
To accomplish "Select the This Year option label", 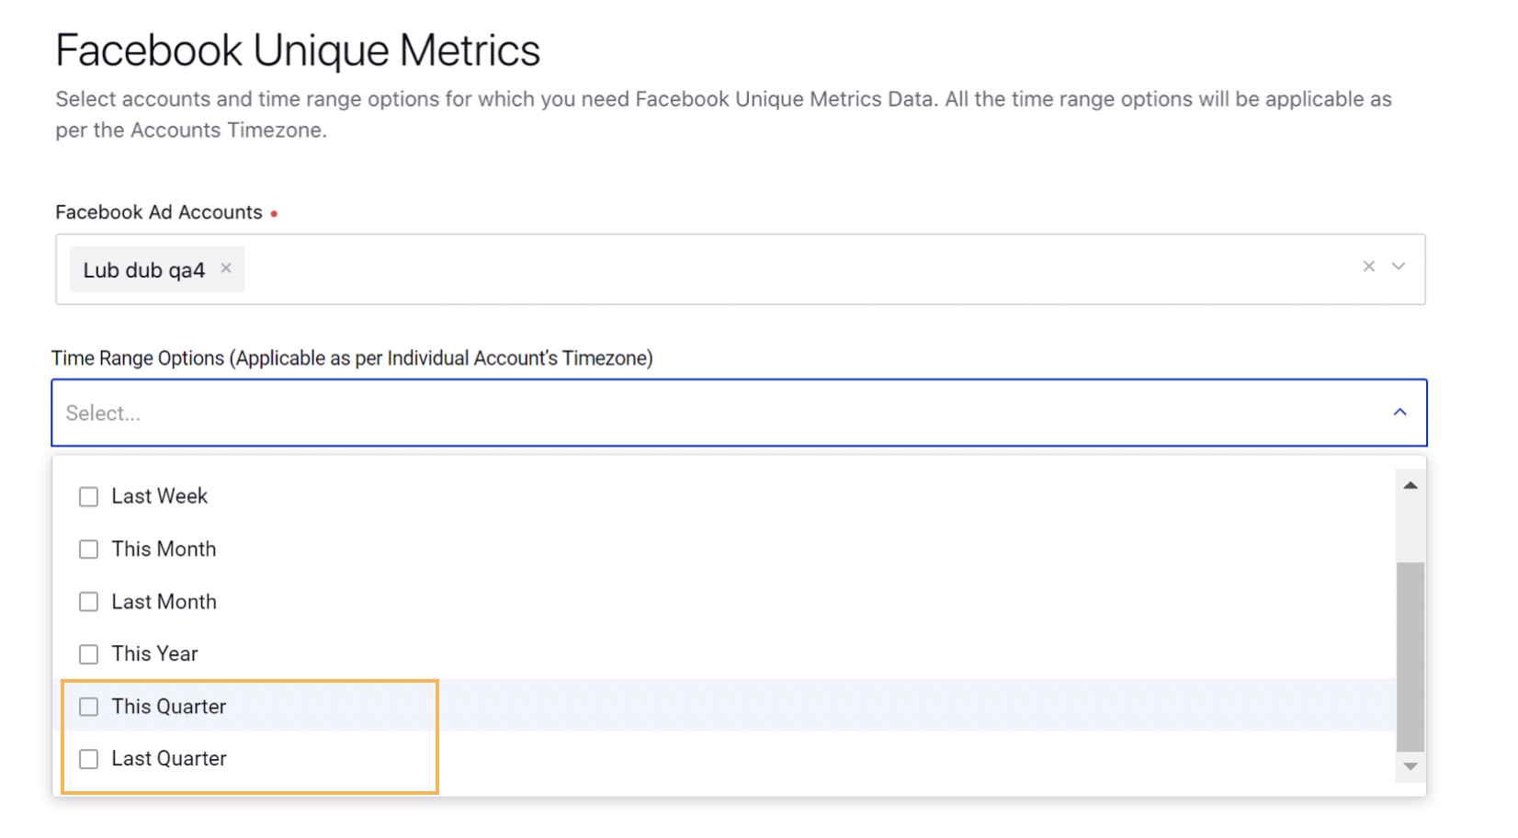I will (x=154, y=653).
